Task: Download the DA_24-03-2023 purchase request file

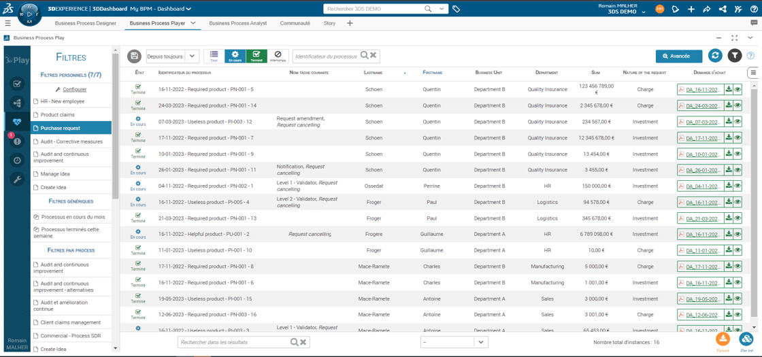Action: (x=729, y=105)
